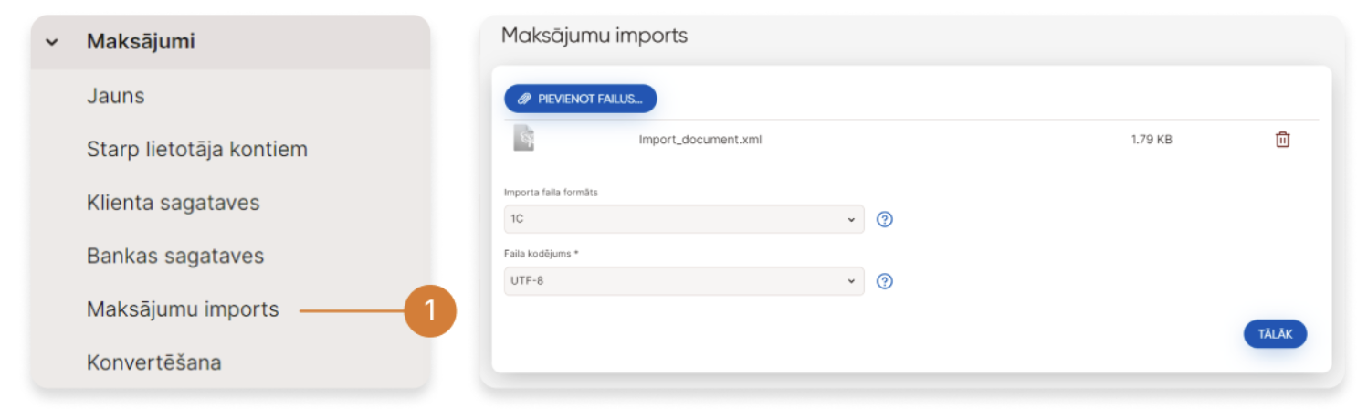Viewport: 1357px width, 409px height.
Task: Select Maksājumu imports in the sidebar
Action: click(x=183, y=309)
